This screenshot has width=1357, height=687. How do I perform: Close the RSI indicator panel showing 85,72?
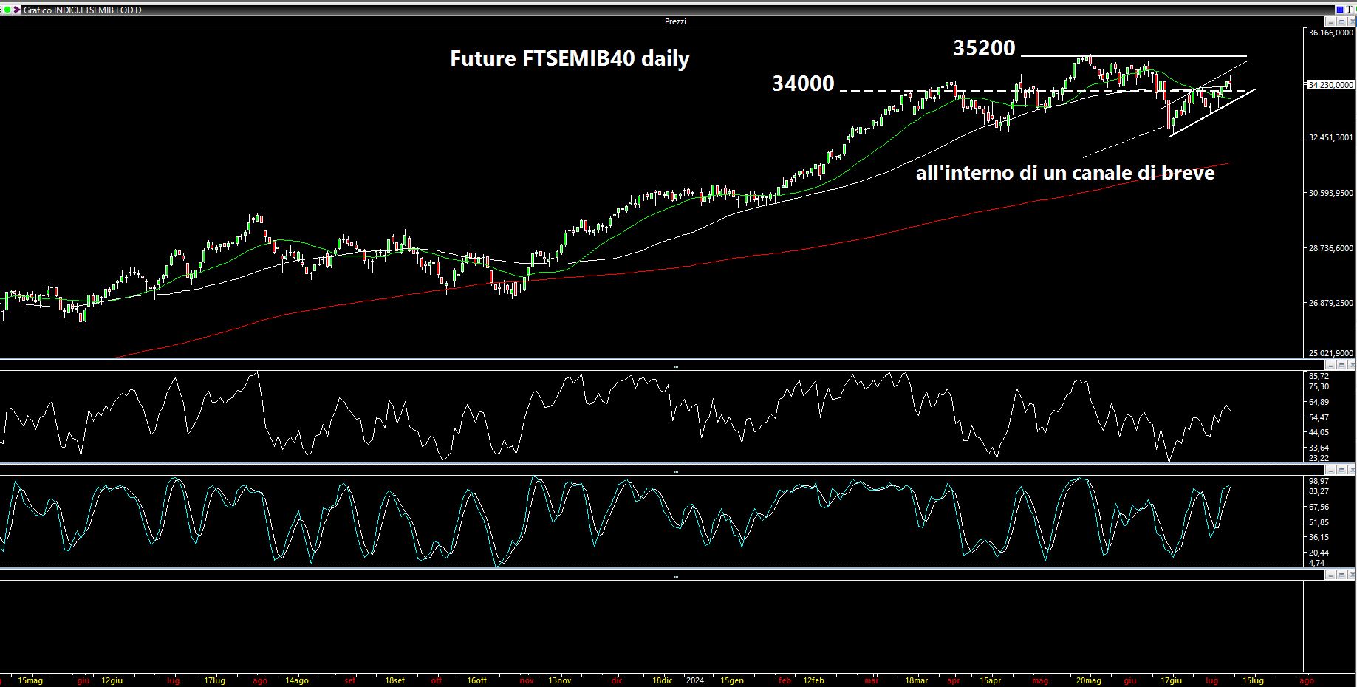click(1351, 365)
